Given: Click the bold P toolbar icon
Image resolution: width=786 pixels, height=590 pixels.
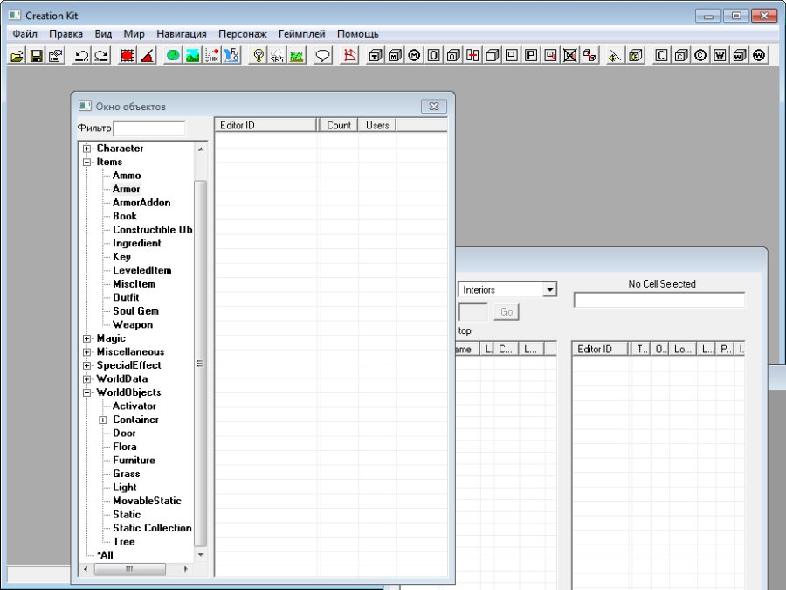Looking at the screenshot, I should pos(531,55).
